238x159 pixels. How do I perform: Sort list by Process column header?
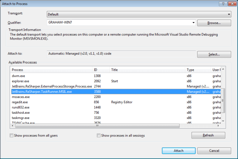[51, 70]
